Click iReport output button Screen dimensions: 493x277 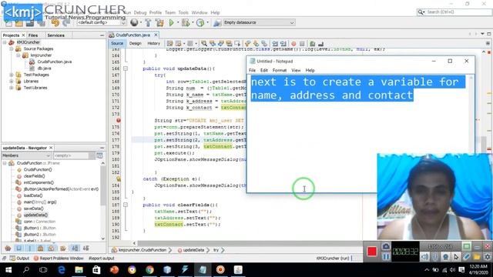(102, 259)
